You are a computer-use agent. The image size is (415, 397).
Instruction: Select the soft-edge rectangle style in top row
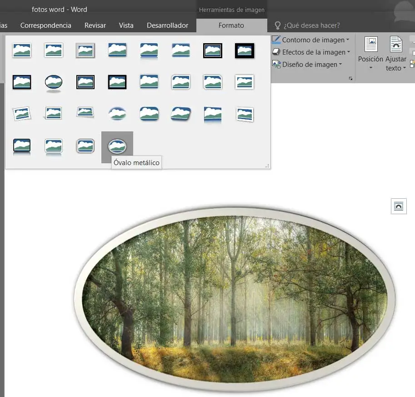181,50
